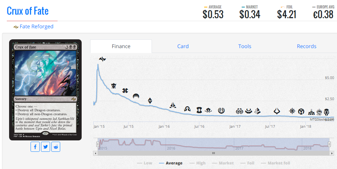This screenshot has width=337, height=169.
Task: Click the scroll-right arrow below the chart
Action: click(x=332, y=153)
